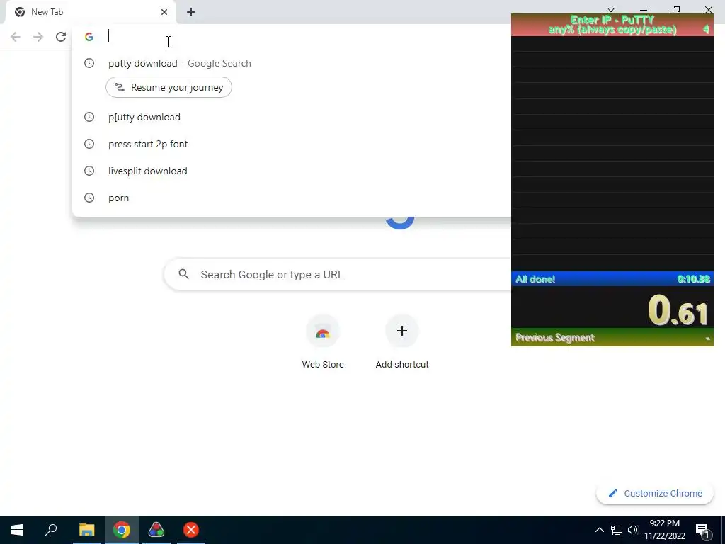
Task: Open the clock showing 9:22 PM
Action: coord(664,530)
